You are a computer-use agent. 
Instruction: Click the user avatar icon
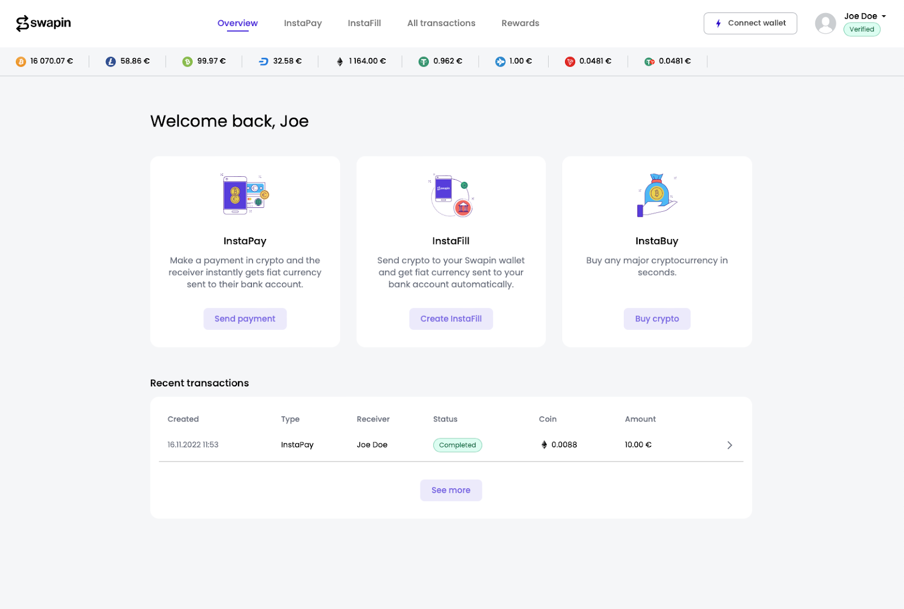pos(825,23)
